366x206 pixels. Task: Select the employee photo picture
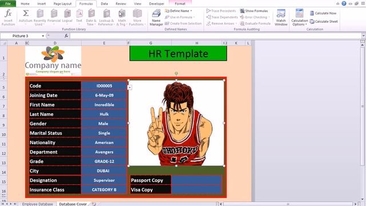click(176, 123)
